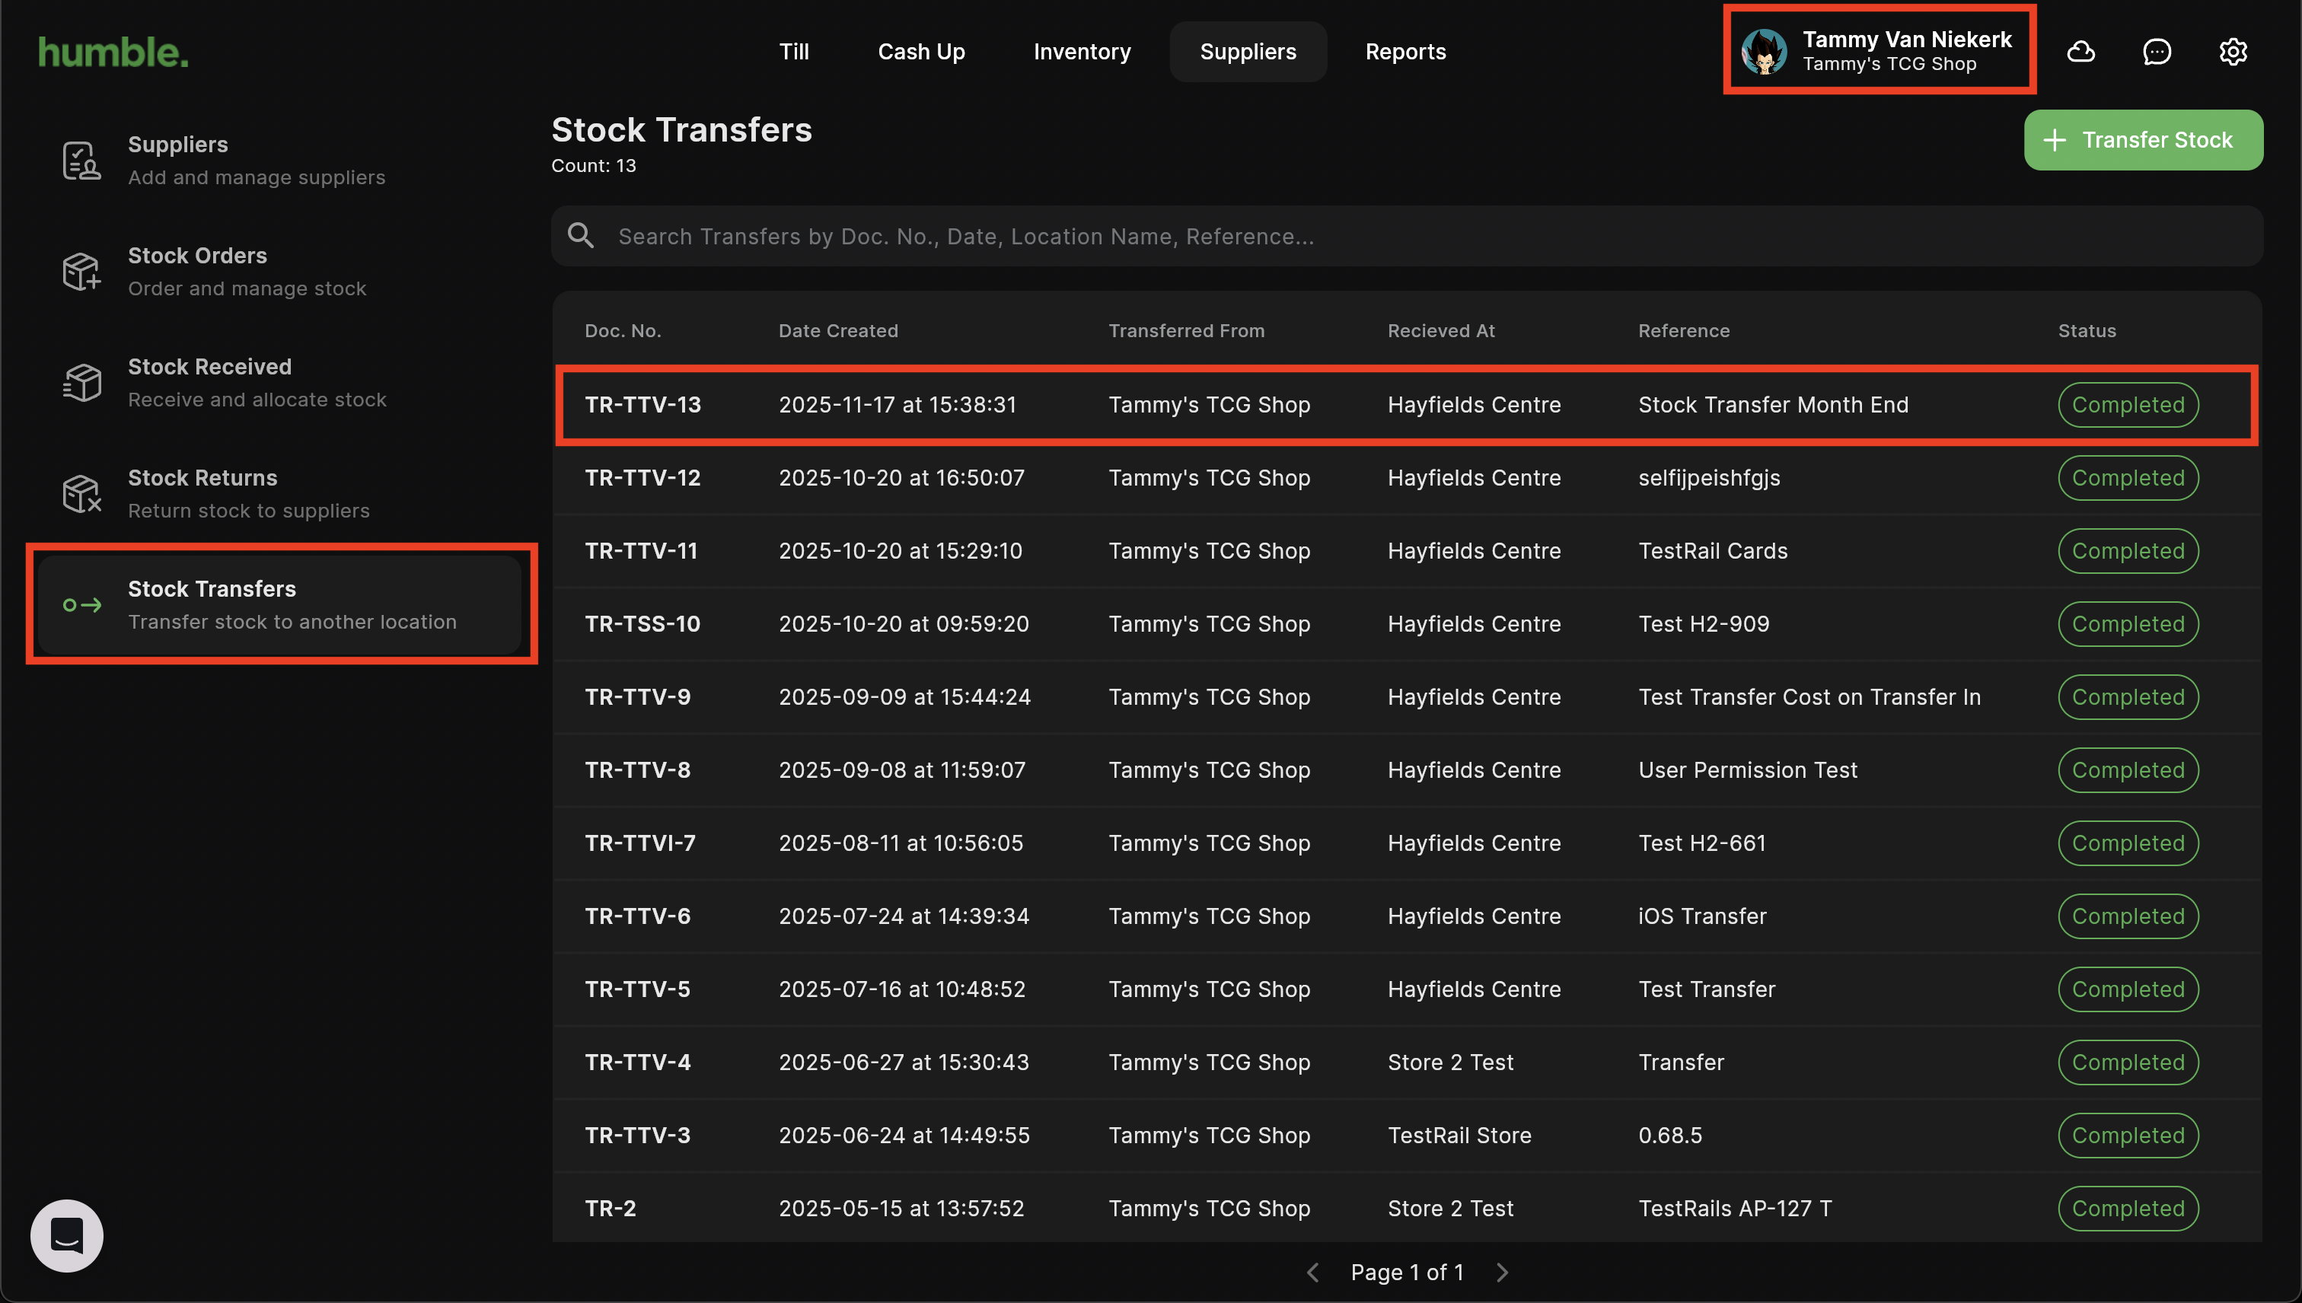Open settings gear icon
Screen dimensions: 2302x1303
(2232, 52)
